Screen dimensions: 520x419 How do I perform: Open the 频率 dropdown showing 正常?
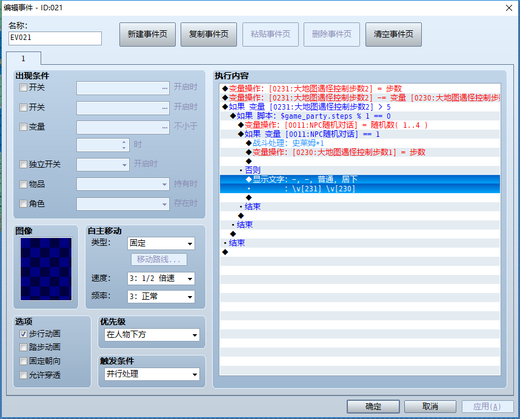161,297
